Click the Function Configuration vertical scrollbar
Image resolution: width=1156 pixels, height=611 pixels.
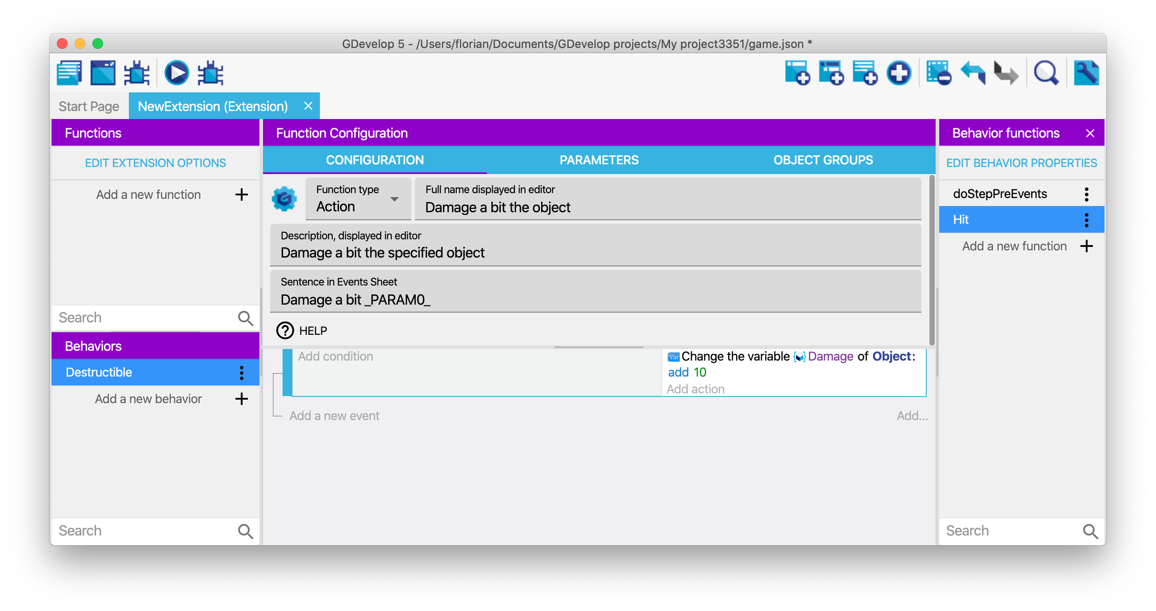pyautogui.click(x=931, y=260)
